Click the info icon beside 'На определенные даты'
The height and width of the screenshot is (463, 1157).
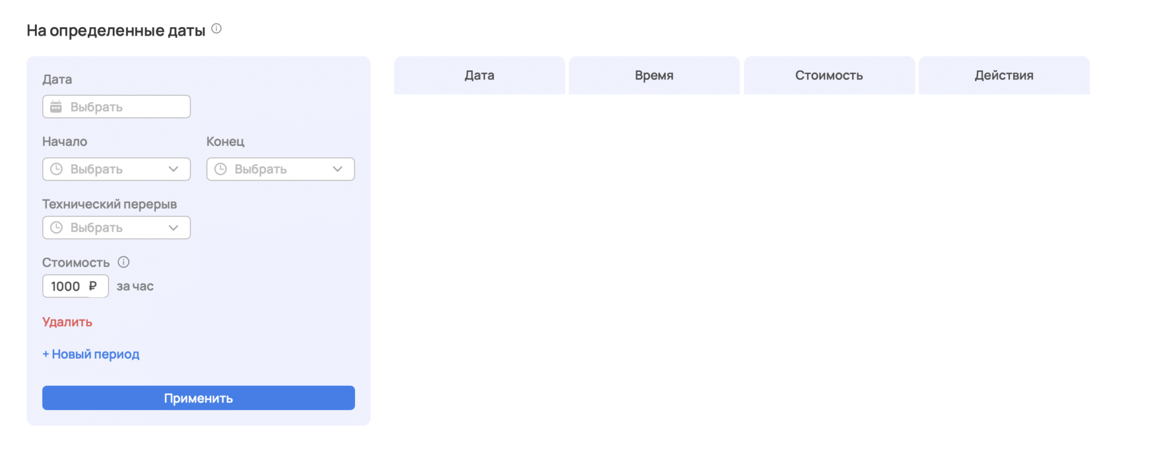tap(216, 28)
